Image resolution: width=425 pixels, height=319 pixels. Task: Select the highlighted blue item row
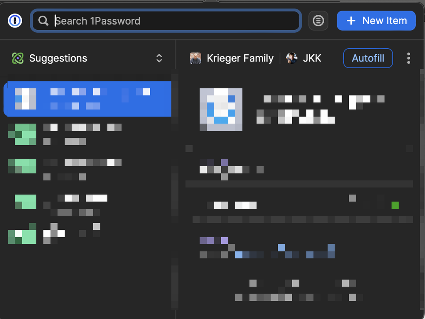87,99
